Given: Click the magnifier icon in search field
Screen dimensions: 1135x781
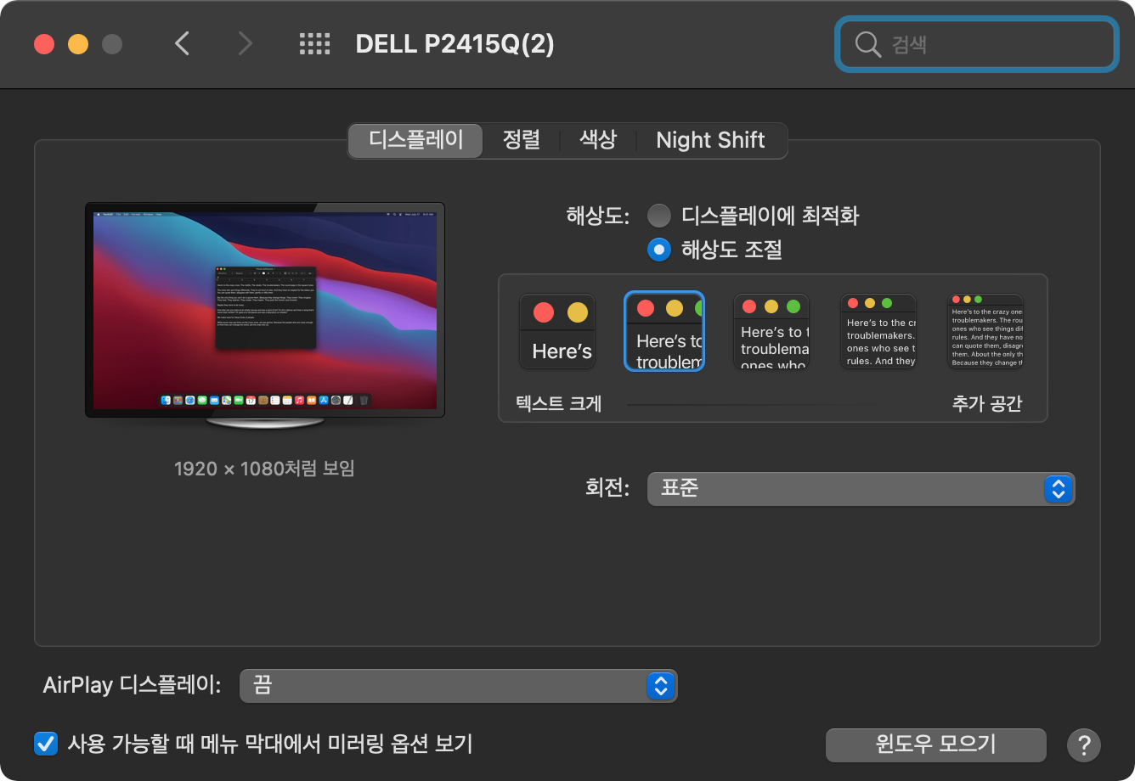Looking at the screenshot, I should click(x=868, y=44).
